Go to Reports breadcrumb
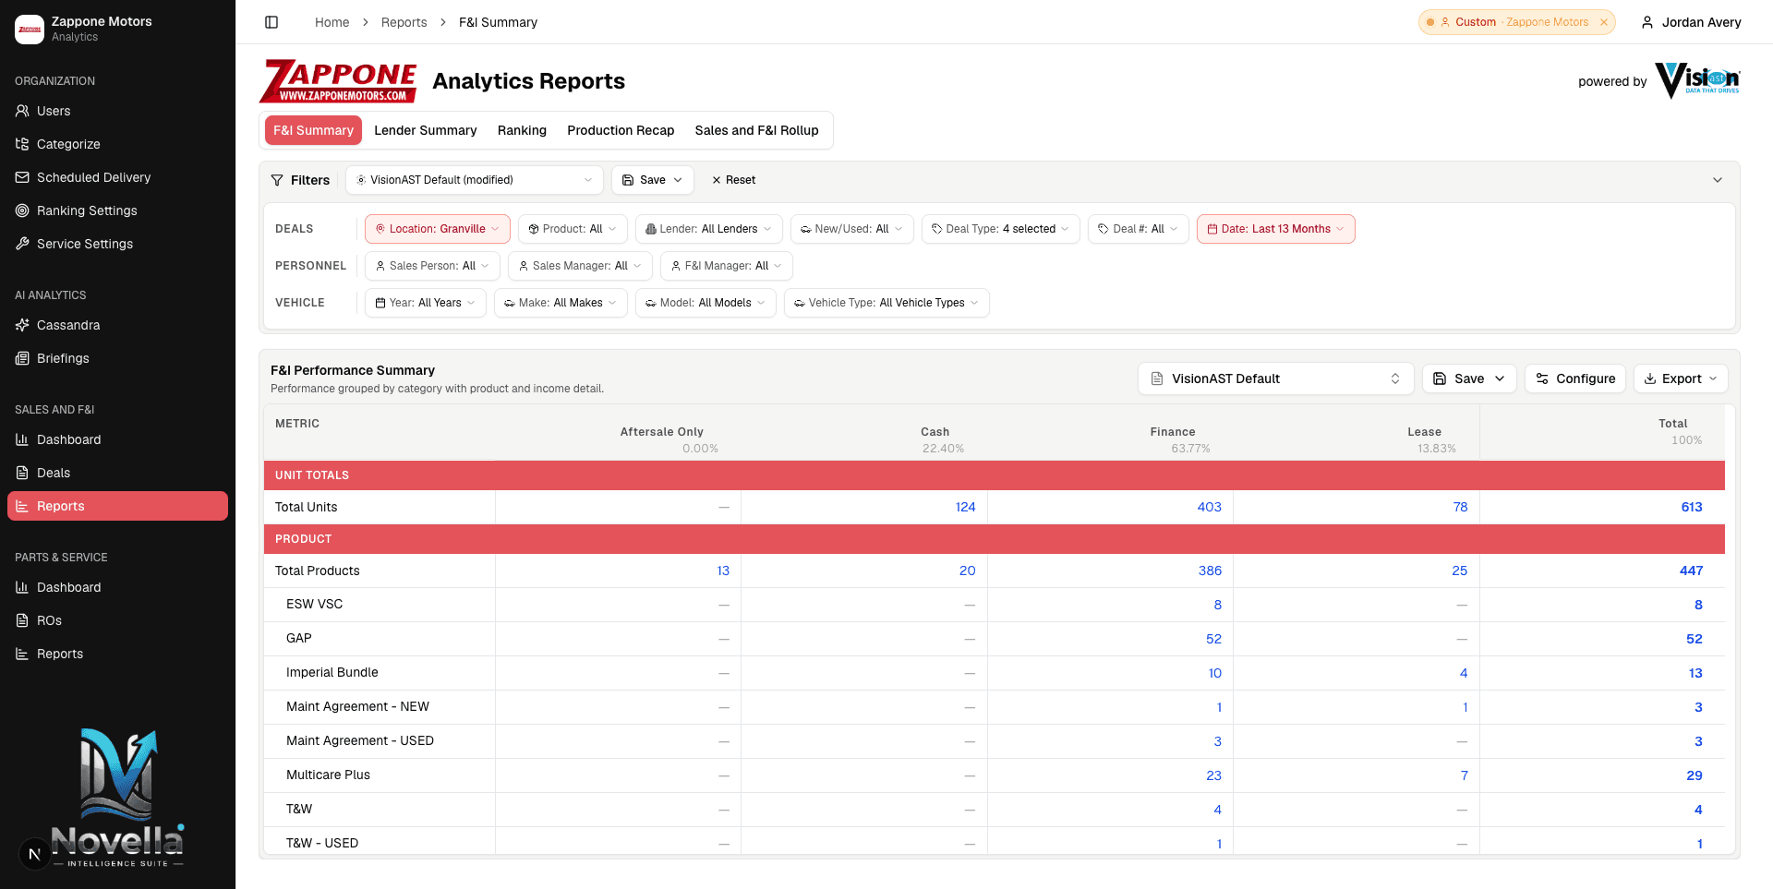1773x889 pixels. (404, 22)
